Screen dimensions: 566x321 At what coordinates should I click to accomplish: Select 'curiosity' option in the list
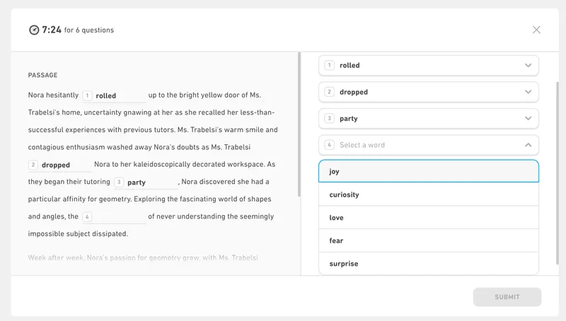(x=428, y=194)
